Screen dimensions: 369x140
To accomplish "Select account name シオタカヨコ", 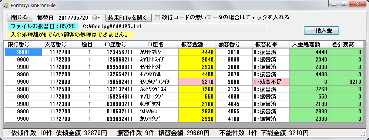I will [x=159, y=111].
